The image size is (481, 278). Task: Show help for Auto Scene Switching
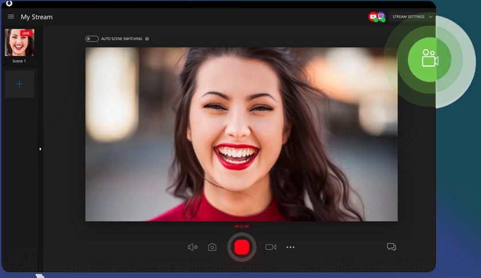[x=147, y=38]
